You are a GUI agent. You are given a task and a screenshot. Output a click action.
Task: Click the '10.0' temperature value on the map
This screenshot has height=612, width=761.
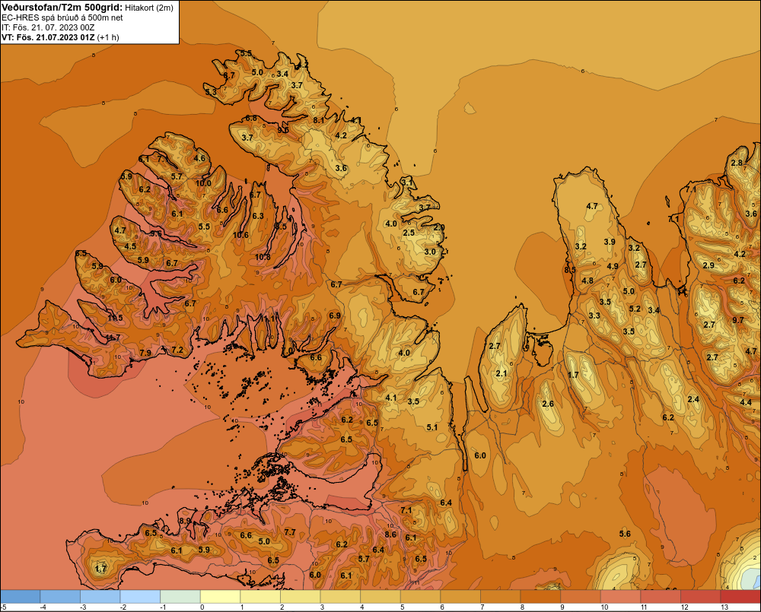click(203, 183)
